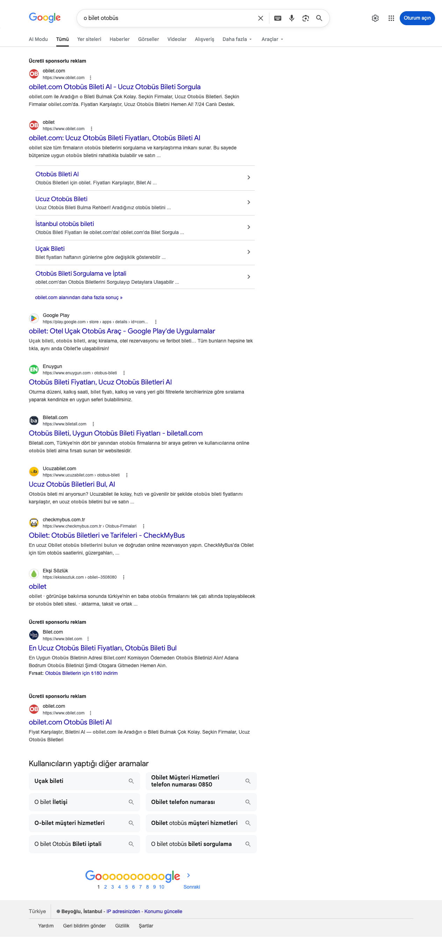
Task: Expand the Araçlar tools dropdown
Action: pyautogui.click(x=272, y=40)
